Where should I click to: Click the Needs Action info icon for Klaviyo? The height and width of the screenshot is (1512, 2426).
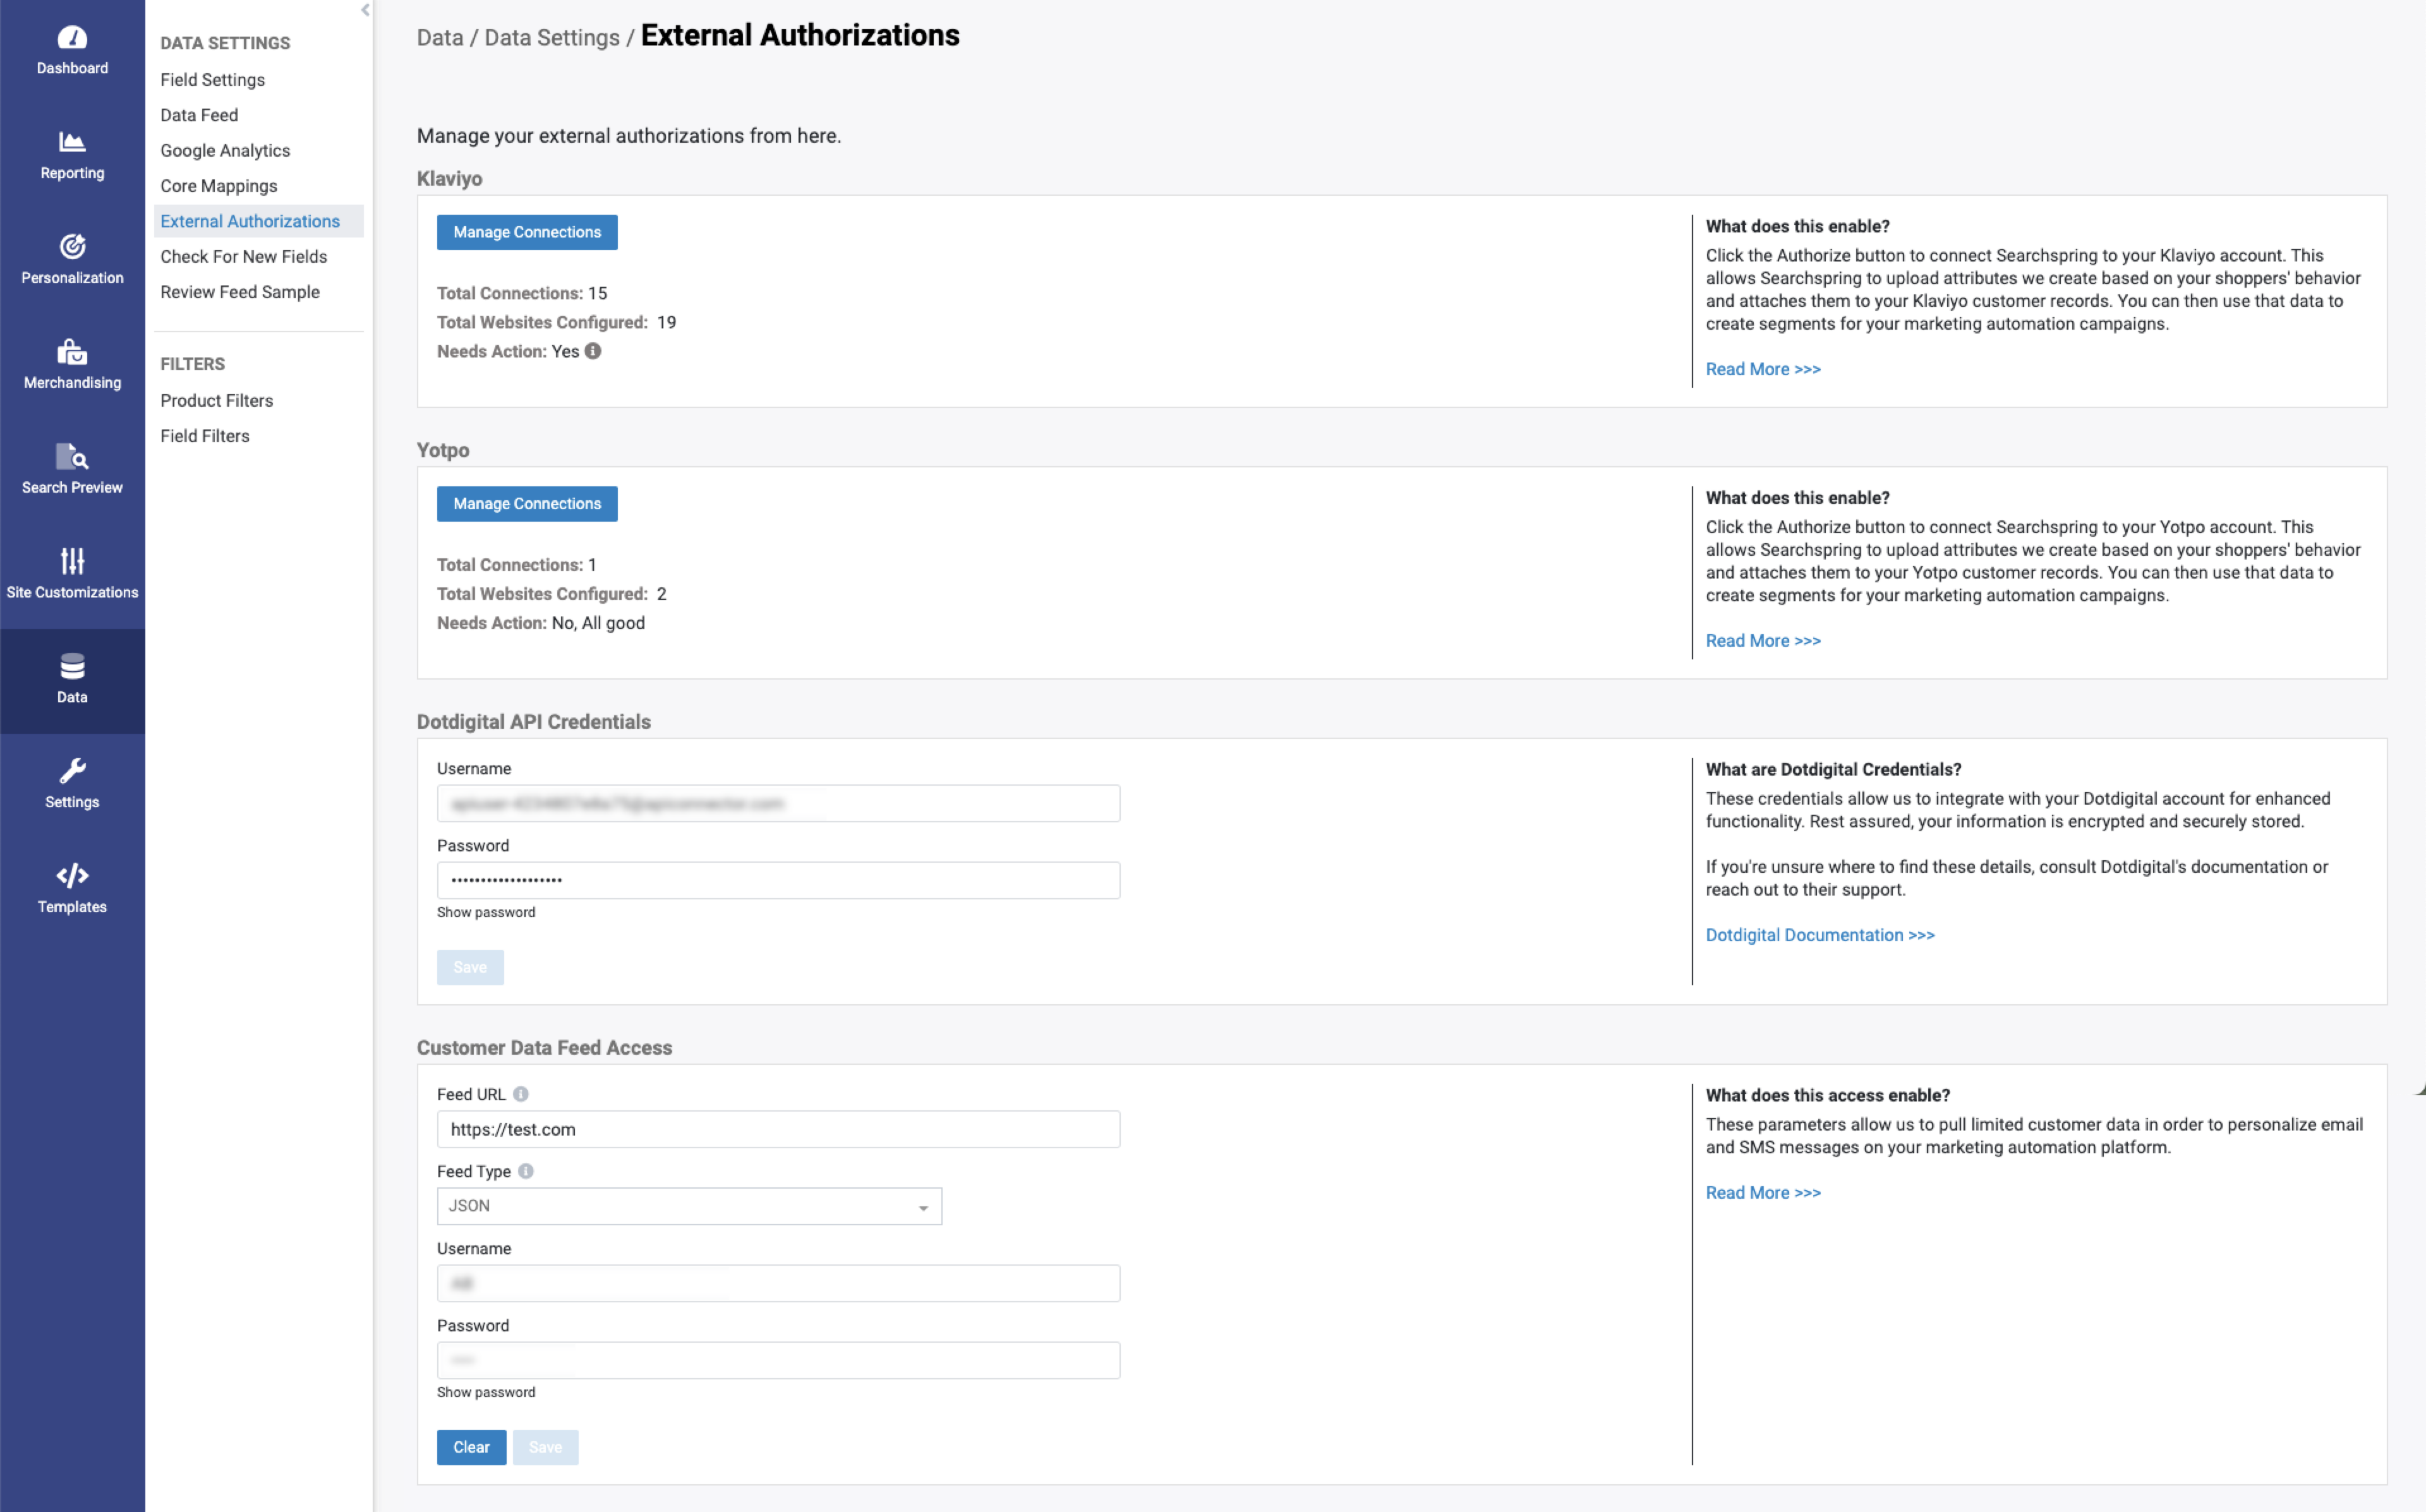click(593, 351)
